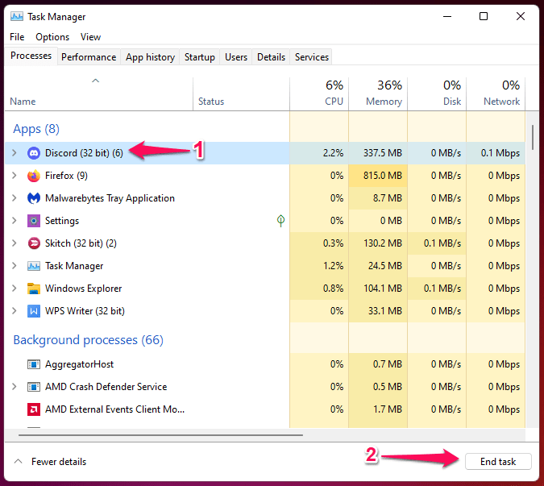Click the vertical scrollbar thumb
This screenshot has height=486, width=544.
[533, 137]
